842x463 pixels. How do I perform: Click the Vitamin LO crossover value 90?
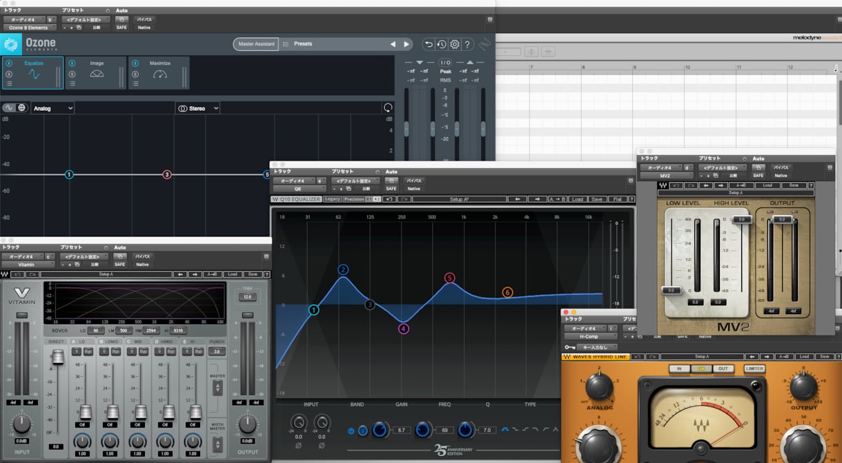[x=95, y=331]
